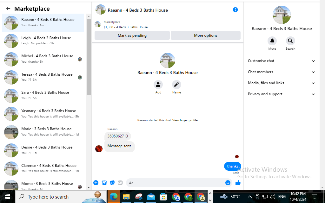This screenshot has height=203, width=325.
Task: Open emoji picker in message box
Action: coord(228,183)
